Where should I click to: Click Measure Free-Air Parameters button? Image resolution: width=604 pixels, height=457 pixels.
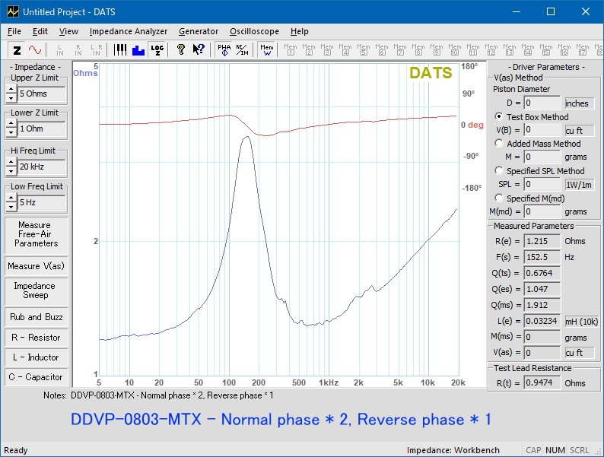click(x=37, y=234)
